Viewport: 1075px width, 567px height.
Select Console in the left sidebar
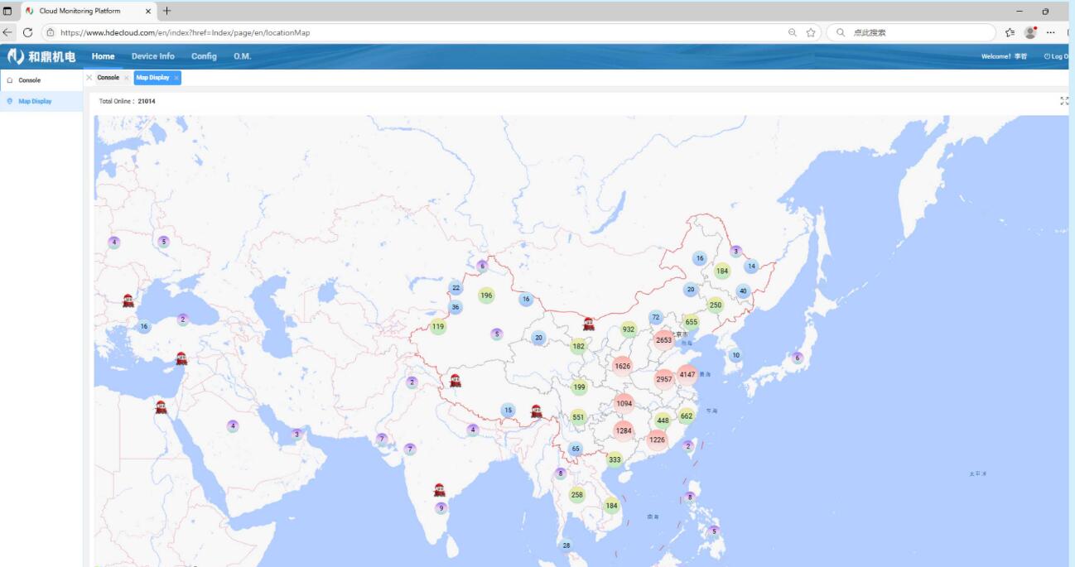(x=30, y=80)
